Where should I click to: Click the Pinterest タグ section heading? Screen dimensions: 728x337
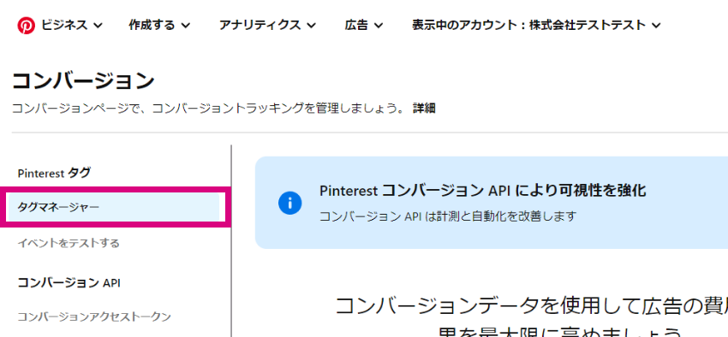[54, 174]
